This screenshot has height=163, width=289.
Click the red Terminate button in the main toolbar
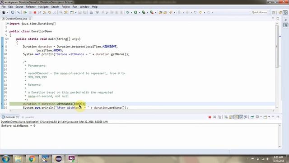coord(35,12)
